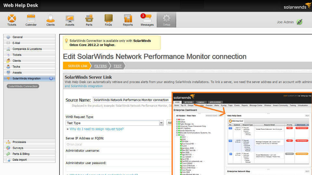
Task: Click info icon beside SolarWinds Integration
Action: point(51,78)
